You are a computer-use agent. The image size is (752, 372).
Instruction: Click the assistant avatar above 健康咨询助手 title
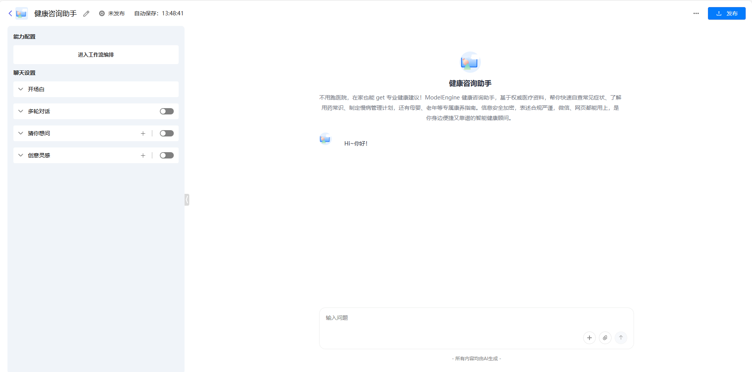(x=469, y=62)
